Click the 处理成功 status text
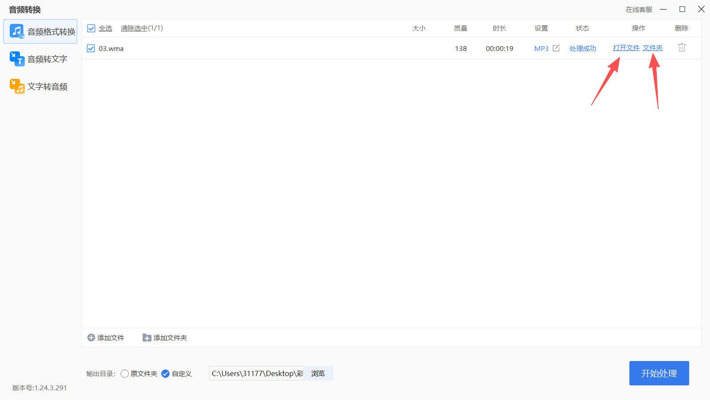The image size is (710, 400). pyautogui.click(x=583, y=49)
